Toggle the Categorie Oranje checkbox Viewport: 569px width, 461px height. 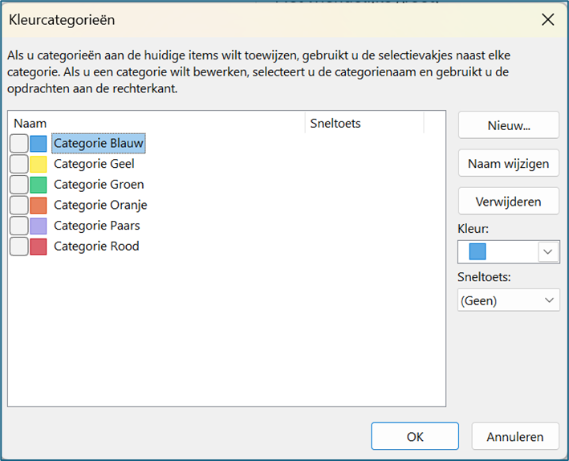tap(18, 205)
